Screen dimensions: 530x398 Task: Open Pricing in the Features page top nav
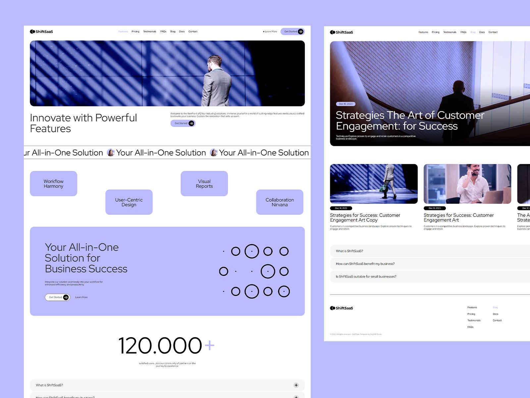tap(135, 32)
